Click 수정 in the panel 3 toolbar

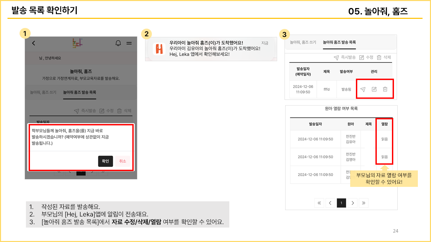(366, 57)
